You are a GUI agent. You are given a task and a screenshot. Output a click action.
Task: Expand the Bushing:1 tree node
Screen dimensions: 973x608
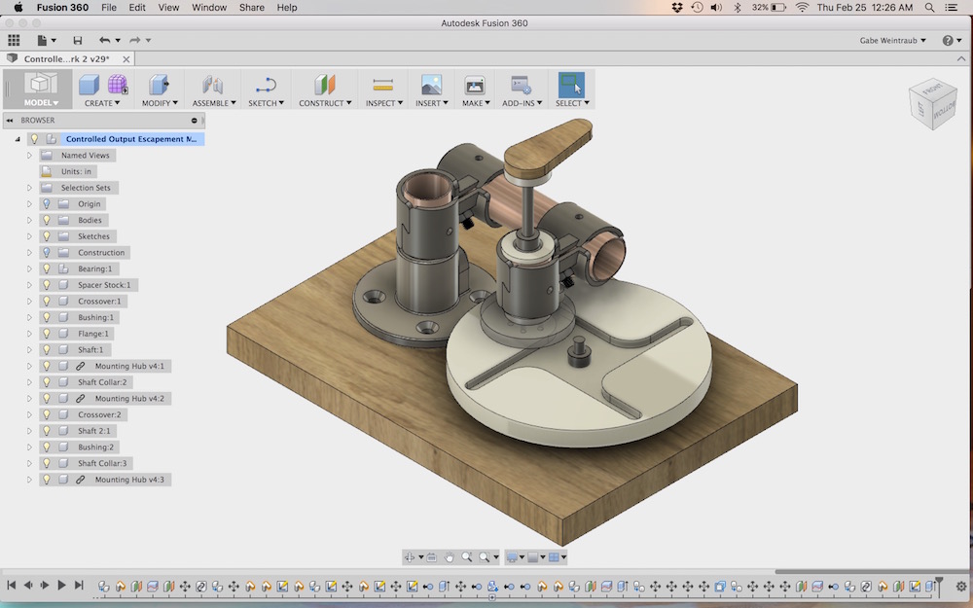coord(29,317)
